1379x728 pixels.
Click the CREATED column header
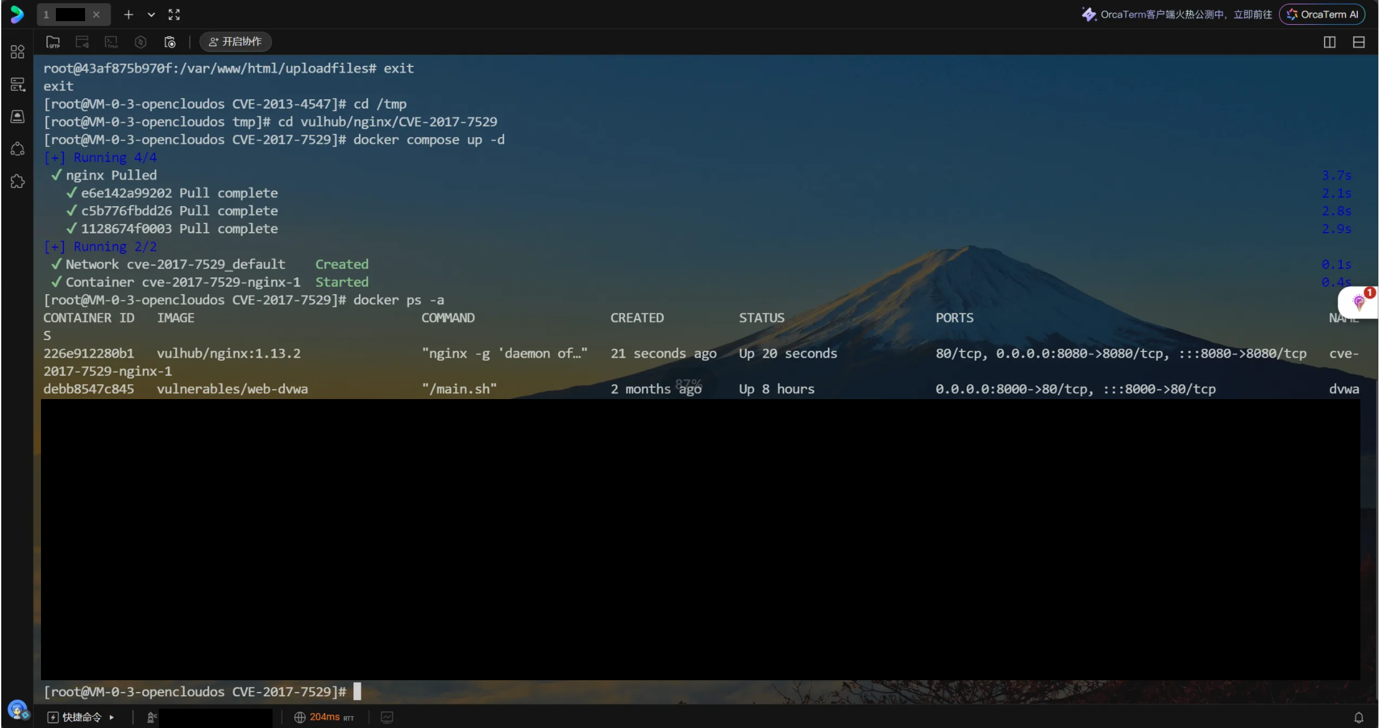pos(637,318)
